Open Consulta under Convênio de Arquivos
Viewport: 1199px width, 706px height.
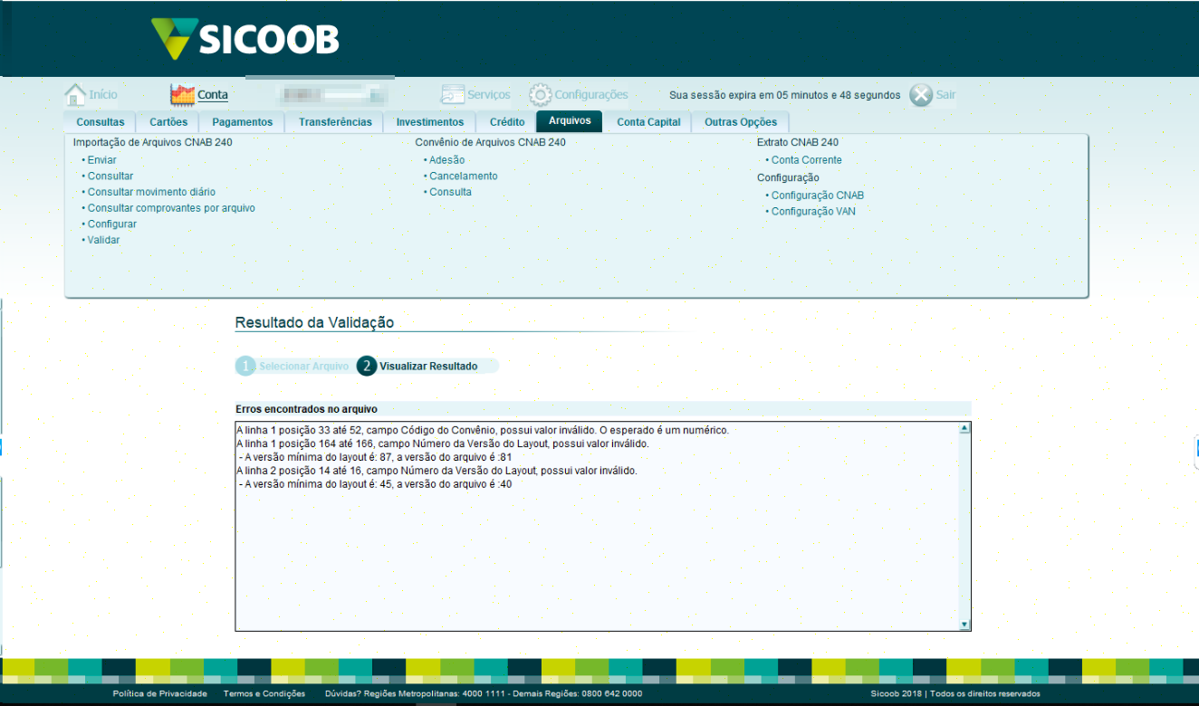coord(450,192)
